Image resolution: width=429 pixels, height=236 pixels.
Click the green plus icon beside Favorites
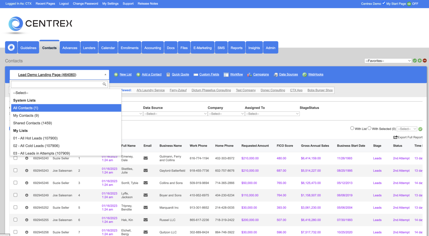click(x=420, y=61)
